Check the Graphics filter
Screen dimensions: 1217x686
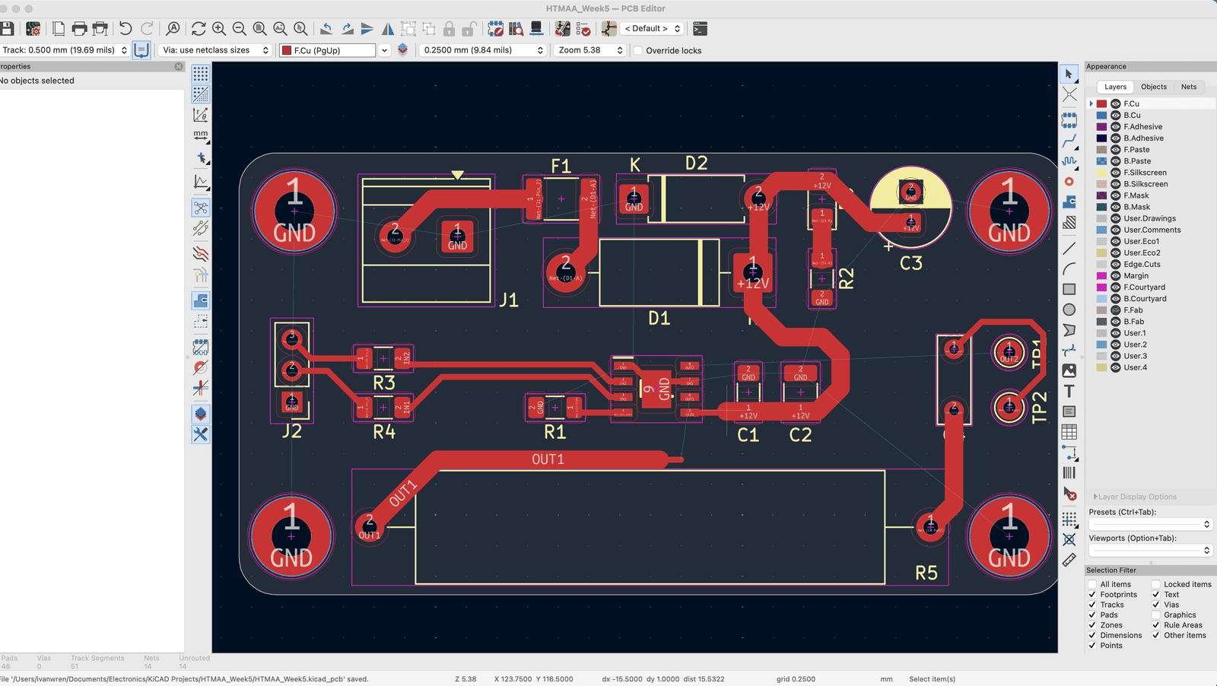tap(1156, 615)
